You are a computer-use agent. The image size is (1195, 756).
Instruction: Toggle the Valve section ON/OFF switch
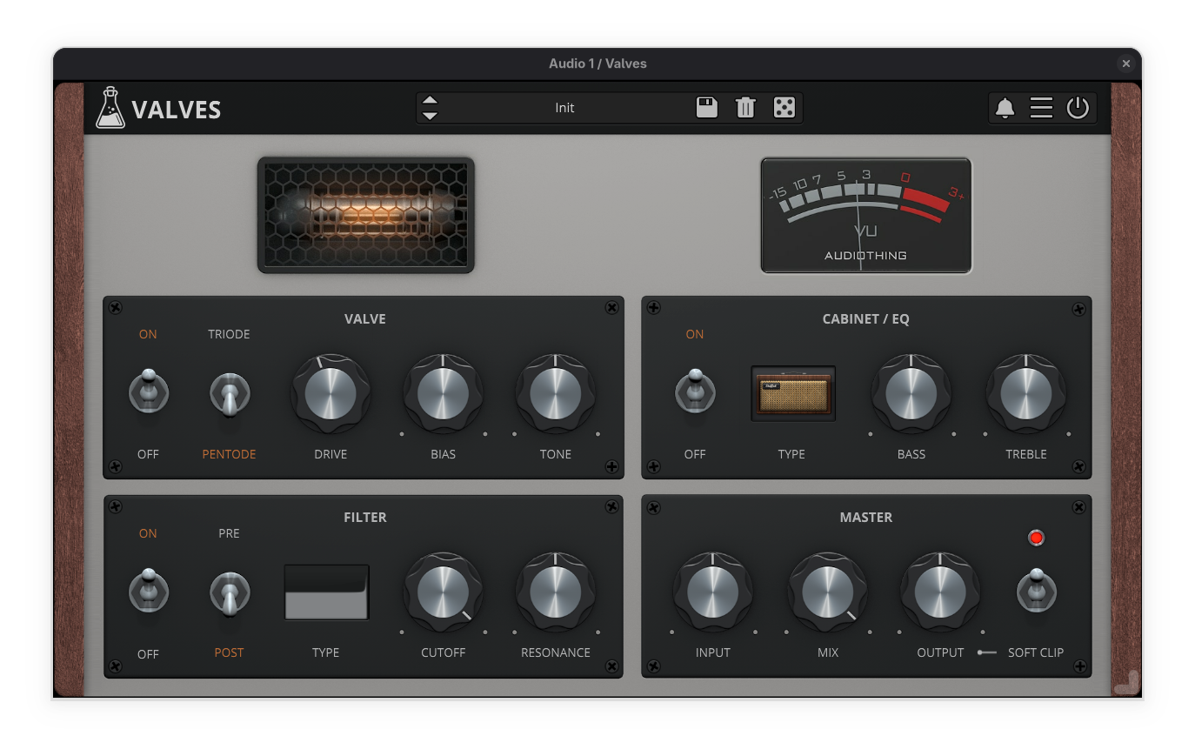(149, 391)
